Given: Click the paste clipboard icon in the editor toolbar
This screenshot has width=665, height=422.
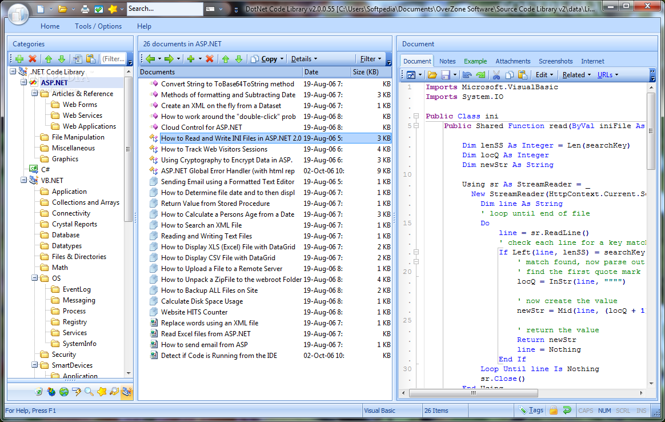Looking at the screenshot, I should coord(523,75).
